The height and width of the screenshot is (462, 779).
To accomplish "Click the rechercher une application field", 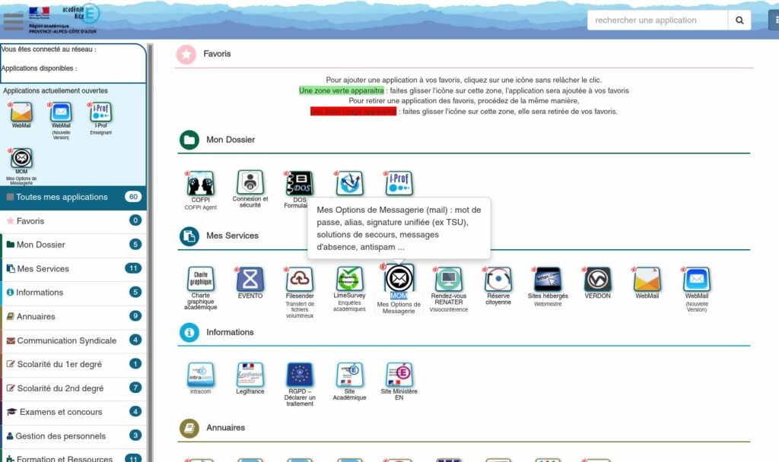I will click(x=654, y=21).
